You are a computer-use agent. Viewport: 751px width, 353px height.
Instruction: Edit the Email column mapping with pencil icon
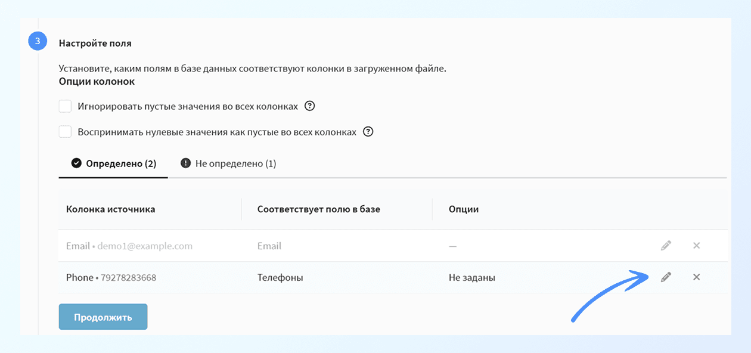point(666,245)
